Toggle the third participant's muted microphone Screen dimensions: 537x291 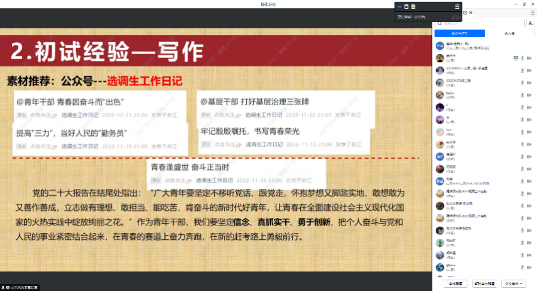pos(522,70)
